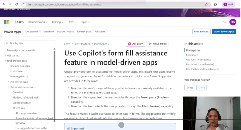Open Supervise agents using agent feed page
The height and width of the screenshot is (130, 241).
click(x=34, y=121)
